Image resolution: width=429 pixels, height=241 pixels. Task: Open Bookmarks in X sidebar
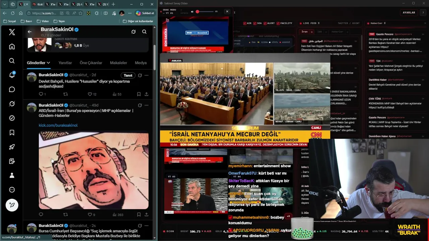(12, 133)
